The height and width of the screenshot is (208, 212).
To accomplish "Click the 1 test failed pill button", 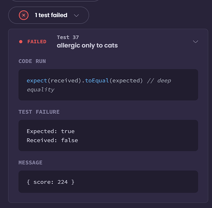I will (x=48, y=15).
